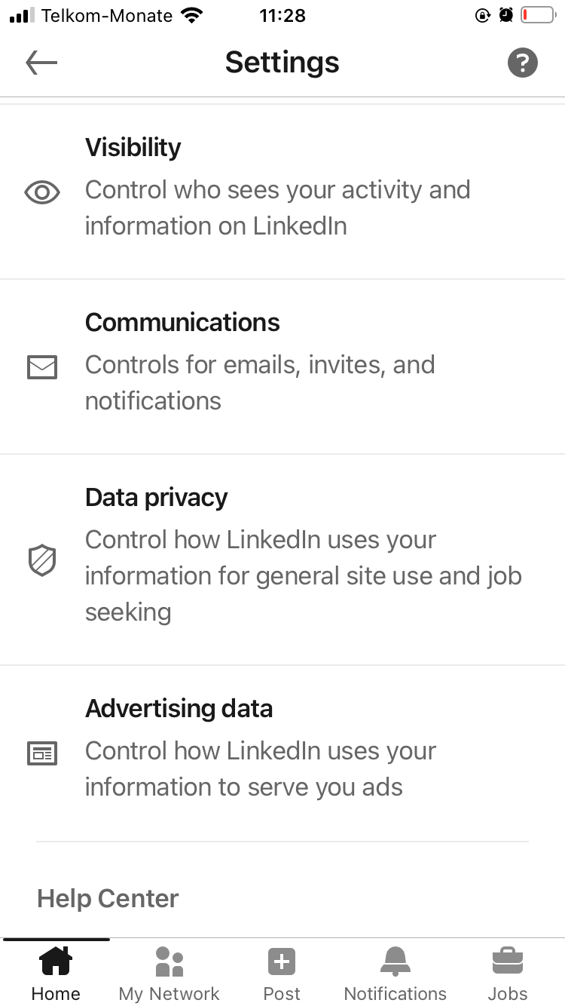This screenshot has height=1006, width=565.
Task: Click the Notifications bell icon
Action: point(395,962)
